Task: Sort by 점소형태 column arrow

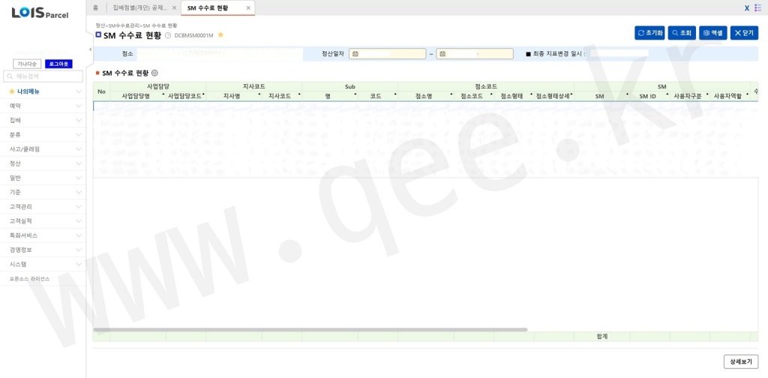Action: click(x=532, y=94)
